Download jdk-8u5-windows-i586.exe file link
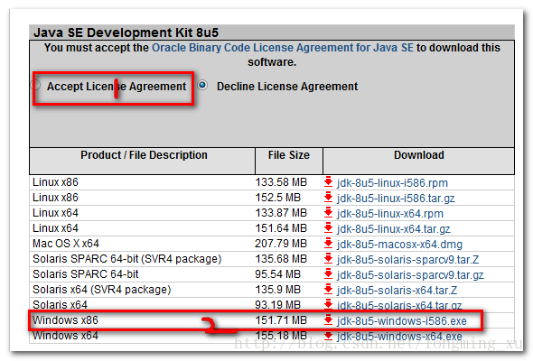This screenshot has width=533, height=361. point(402,321)
